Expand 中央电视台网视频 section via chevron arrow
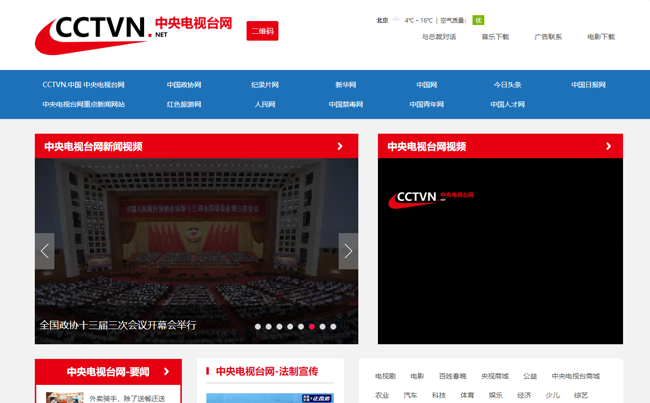Viewport: 650px width, 403px height. pos(608,146)
